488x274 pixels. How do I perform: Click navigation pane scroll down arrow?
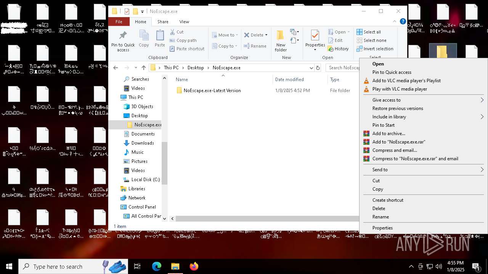coord(165,218)
